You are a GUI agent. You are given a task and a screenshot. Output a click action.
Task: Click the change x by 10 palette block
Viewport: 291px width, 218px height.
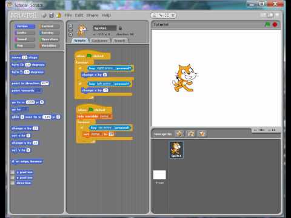25,128
